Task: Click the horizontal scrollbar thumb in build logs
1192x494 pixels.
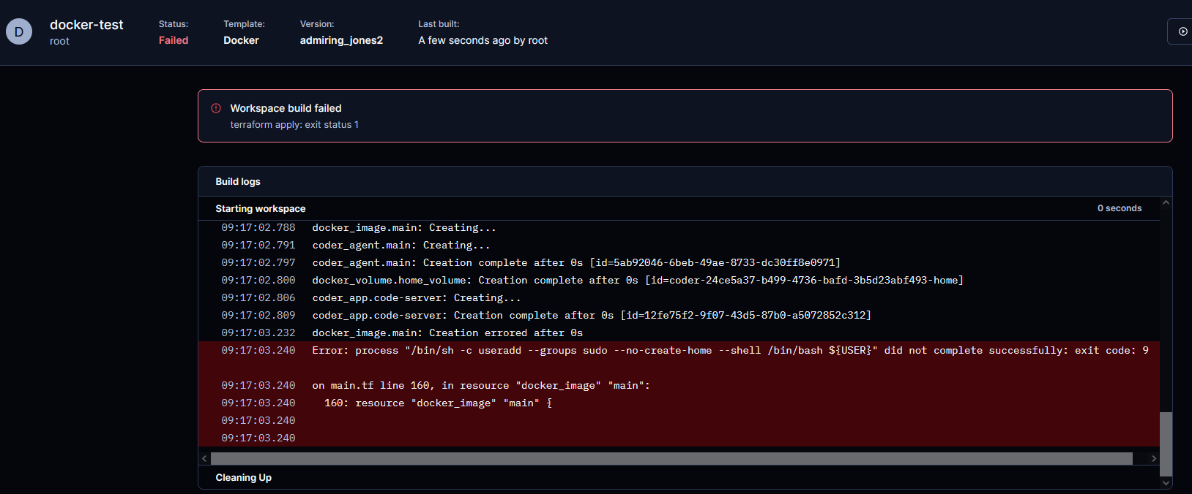Action: tap(671, 458)
